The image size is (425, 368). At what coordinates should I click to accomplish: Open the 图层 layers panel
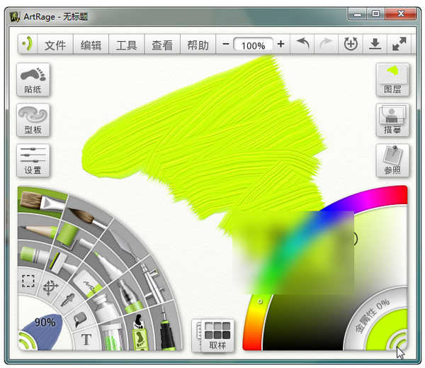[392, 79]
